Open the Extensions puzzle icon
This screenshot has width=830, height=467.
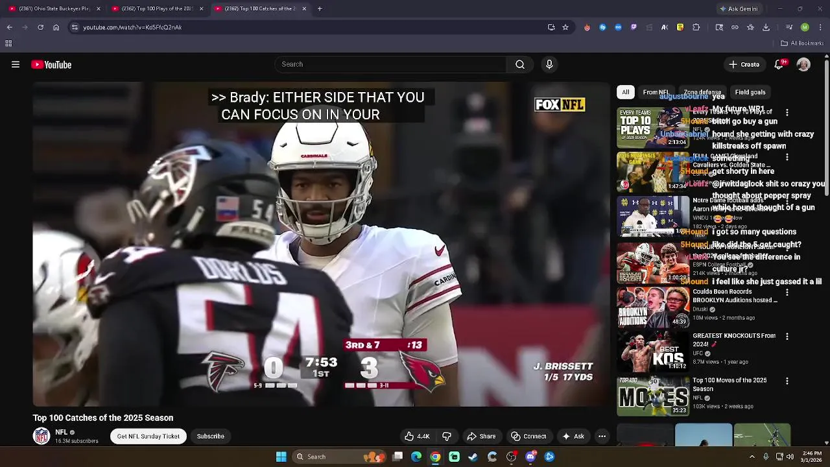(696, 27)
